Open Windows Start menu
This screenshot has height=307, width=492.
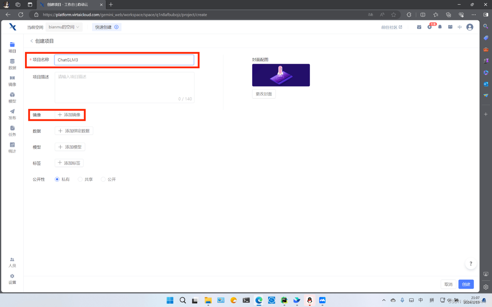[170, 300]
